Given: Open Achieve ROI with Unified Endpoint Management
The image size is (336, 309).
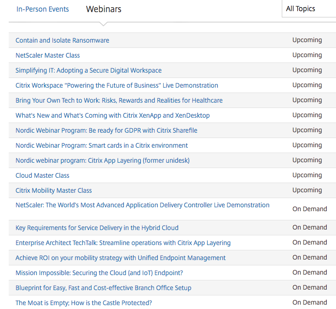Looking at the screenshot, I should tap(121, 258).
